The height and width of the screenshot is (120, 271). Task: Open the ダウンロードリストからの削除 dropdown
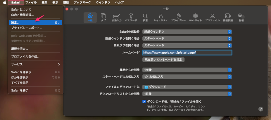pos(187,94)
